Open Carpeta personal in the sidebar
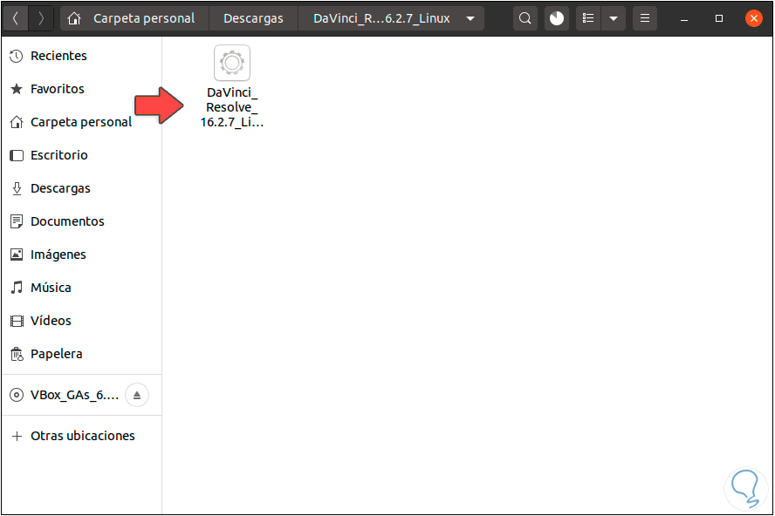Image resolution: width=775 pixels, height=516 pixels. pos(81,122)
